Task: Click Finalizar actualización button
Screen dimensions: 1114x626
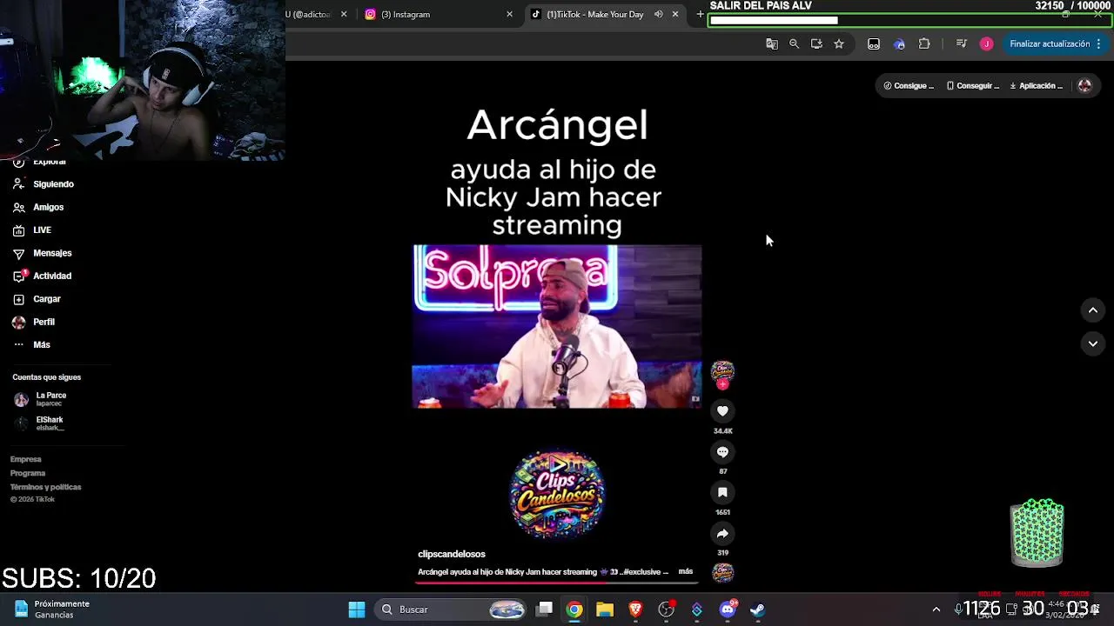Action: coord(1050,43)
